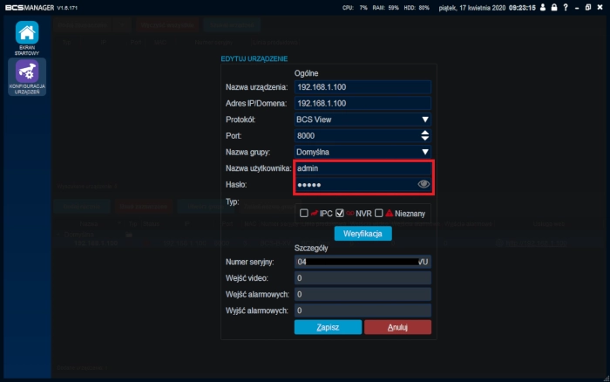Viewport: 610px width, 382px height.
Task: Close the BCS Manager window
Action: click(600, 7)
